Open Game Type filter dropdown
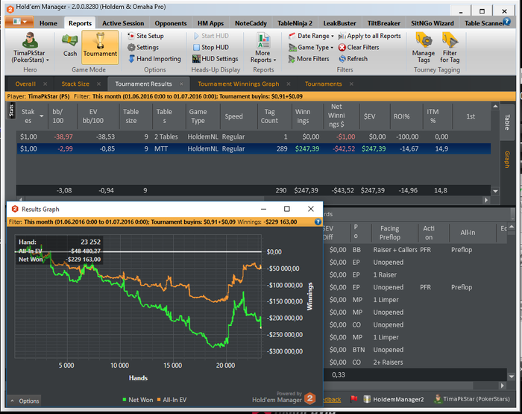 tap(311, 47)
